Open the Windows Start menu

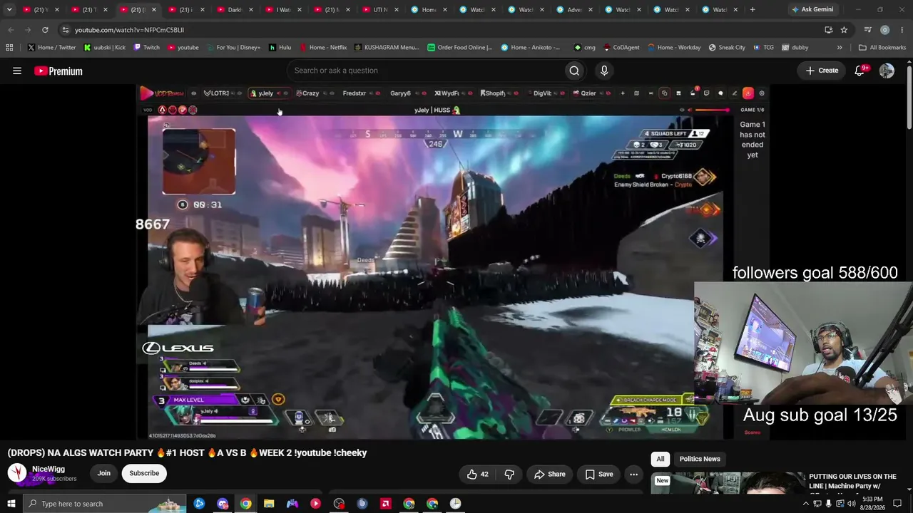pos(11,504)
